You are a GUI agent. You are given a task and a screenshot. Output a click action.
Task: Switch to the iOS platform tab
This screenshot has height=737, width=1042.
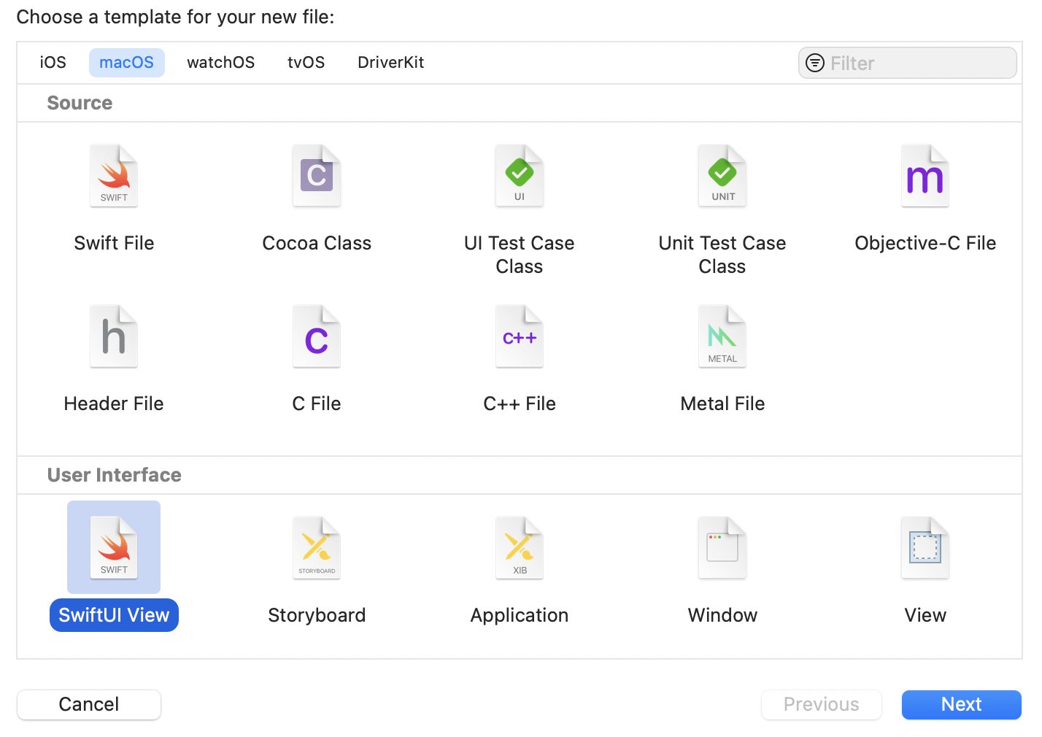coord(53,63)
